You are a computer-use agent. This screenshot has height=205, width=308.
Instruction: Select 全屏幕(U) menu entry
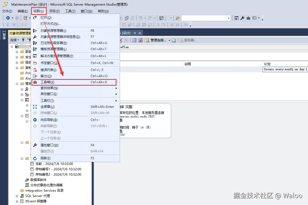(x=75, y=107)
